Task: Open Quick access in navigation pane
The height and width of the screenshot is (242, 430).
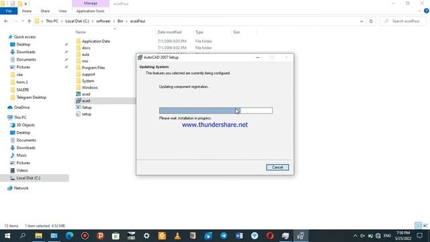Action: point(25,37)
